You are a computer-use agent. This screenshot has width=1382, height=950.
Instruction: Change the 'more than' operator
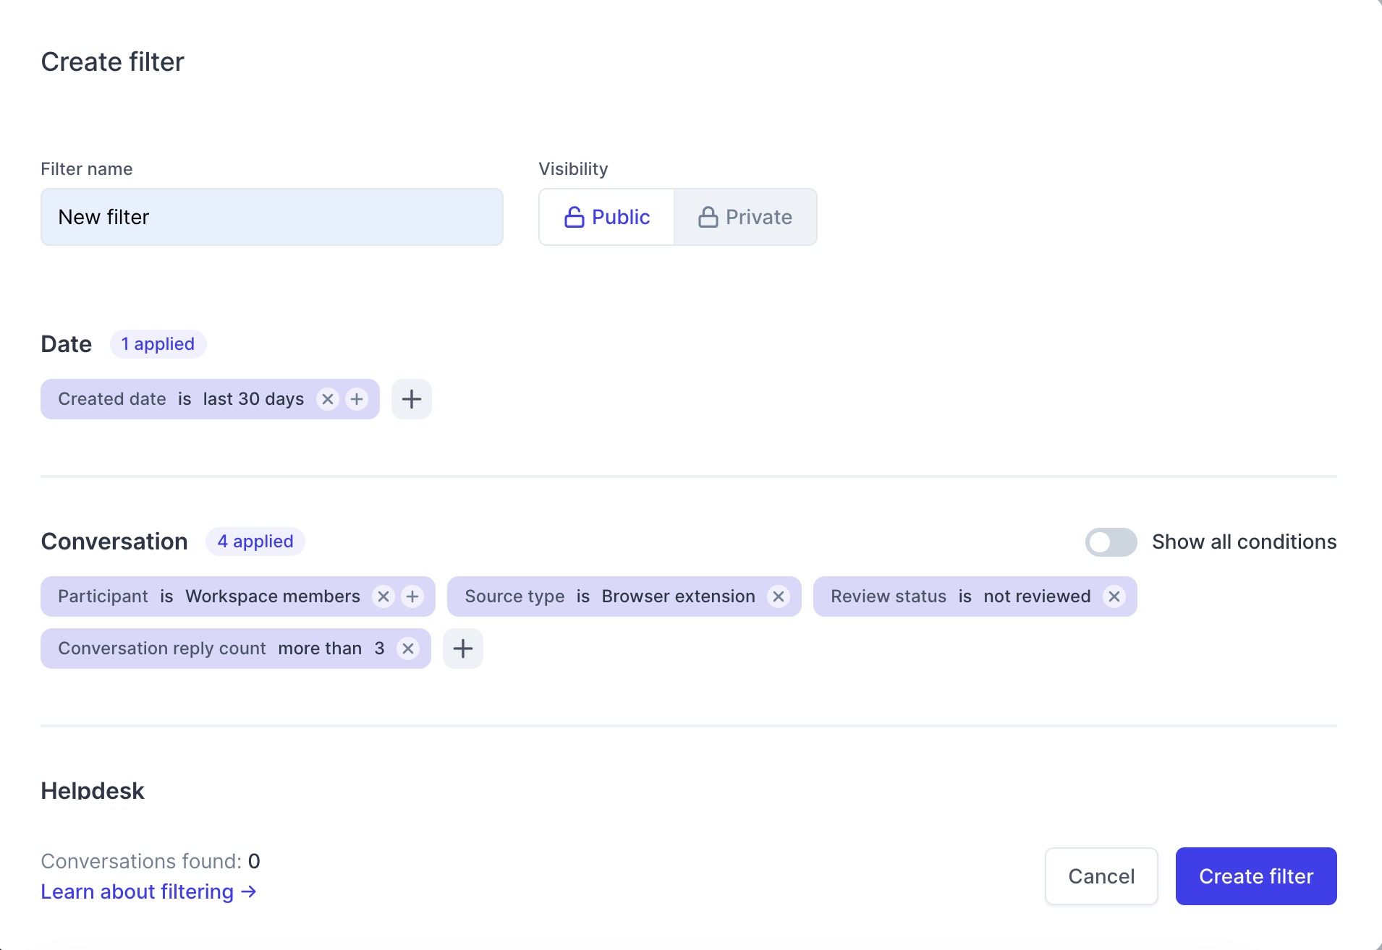320,649
